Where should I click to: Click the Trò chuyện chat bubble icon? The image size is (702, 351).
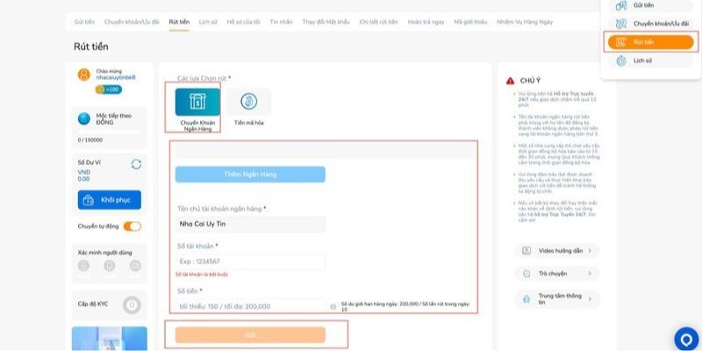(x=526, y=274)
